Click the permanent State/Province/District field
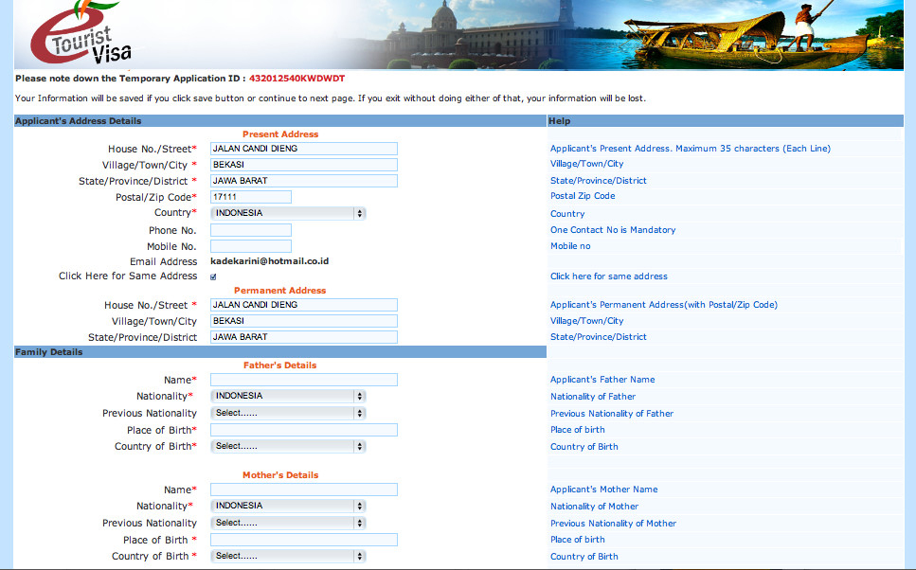Image resolution: width=916 pixels, height=570 pixels. tap(303, 337)
